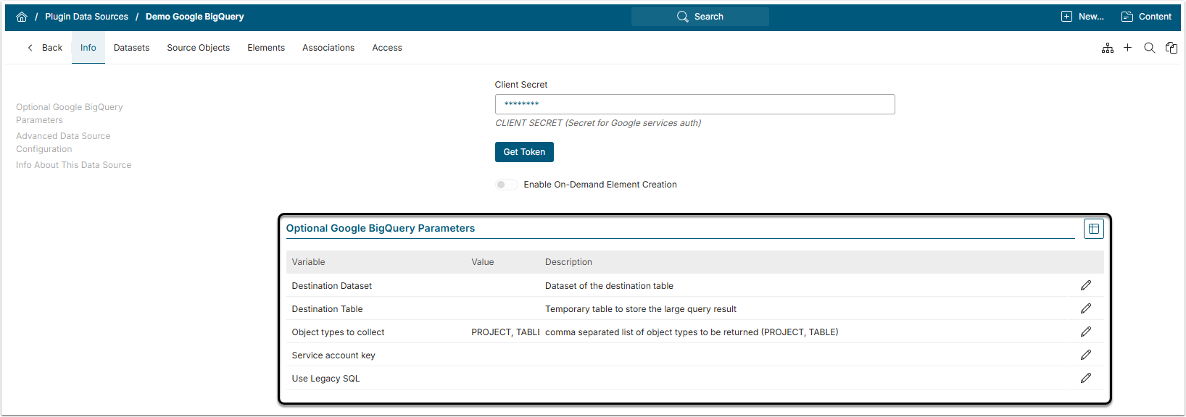Edit the Destination Dataset variable
Screen dimensions: 1186x417
pyautogui.click(x=1086, y=286)
